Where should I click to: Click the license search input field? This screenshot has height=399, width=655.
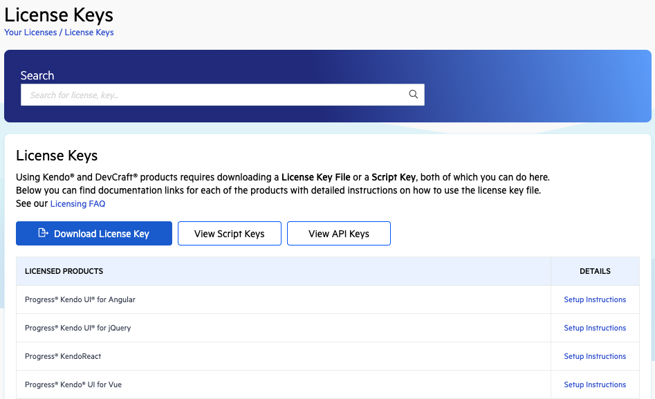click(207, 94)
